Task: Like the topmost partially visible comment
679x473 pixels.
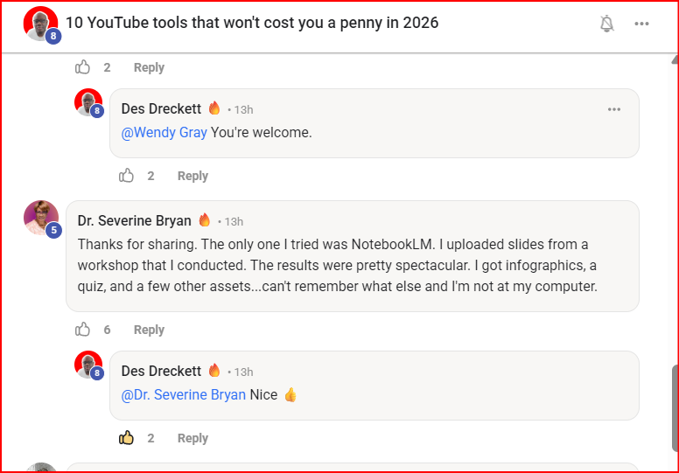Action: pyautogui.click(x=83, y=67)
